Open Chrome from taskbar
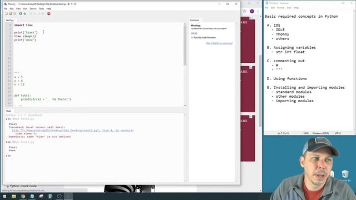This screenshot has width=356, height=200. point(23,196)
